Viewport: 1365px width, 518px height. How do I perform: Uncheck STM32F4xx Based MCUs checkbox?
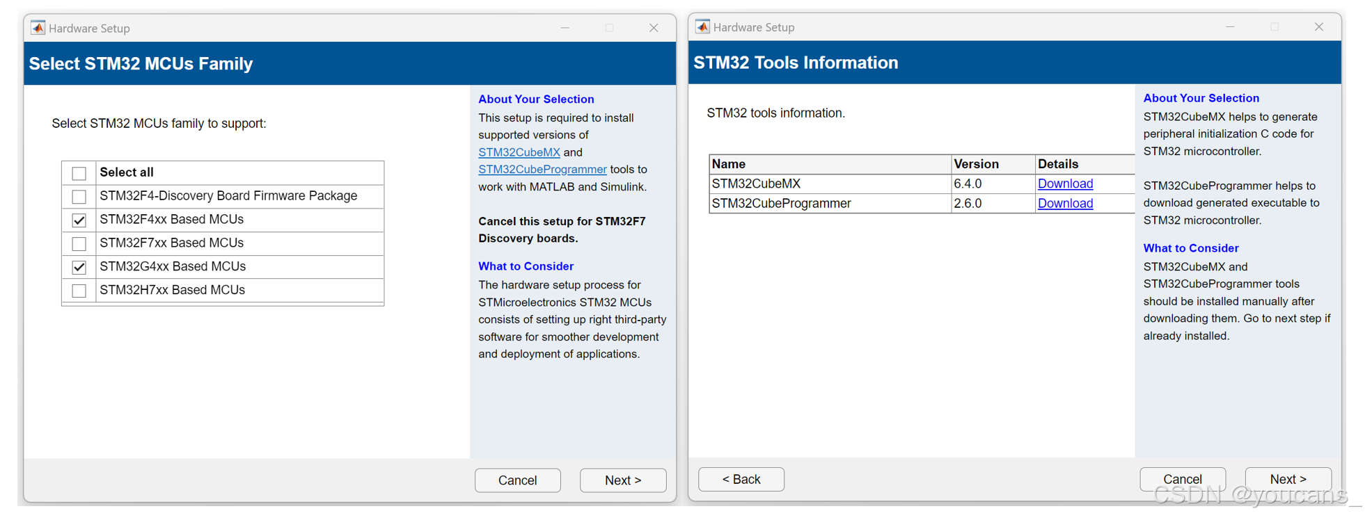click(x=79, y=220)
